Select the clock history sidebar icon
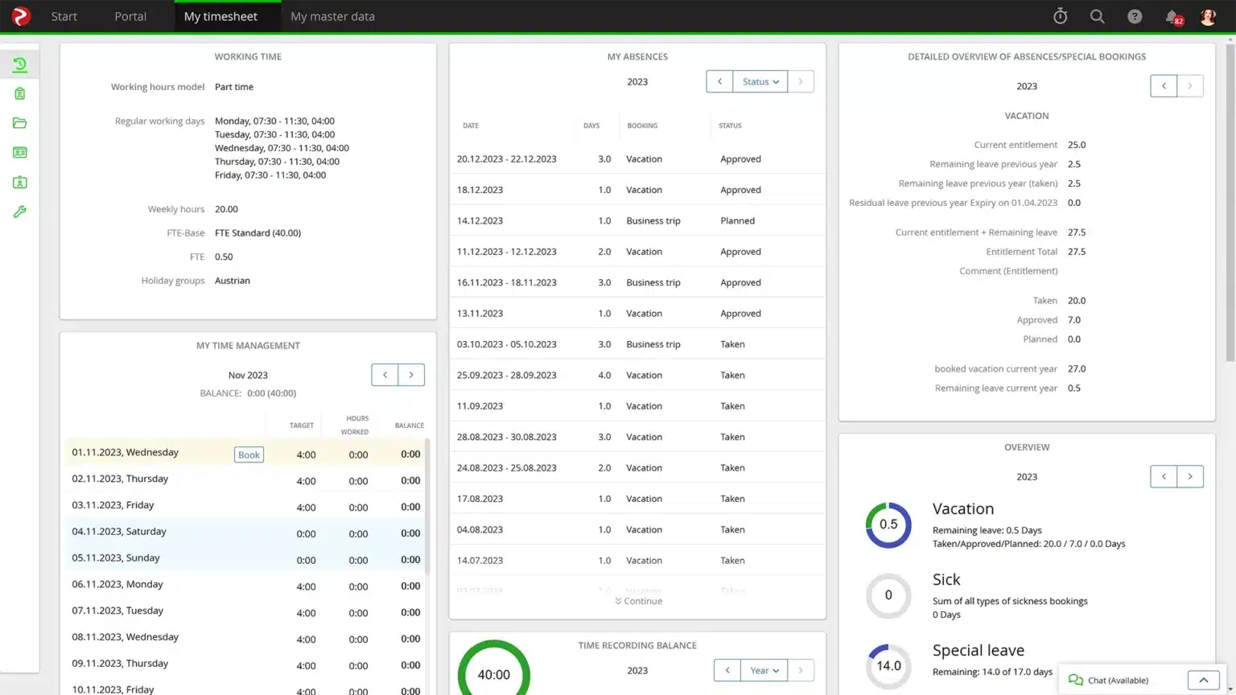 point(20,64)
